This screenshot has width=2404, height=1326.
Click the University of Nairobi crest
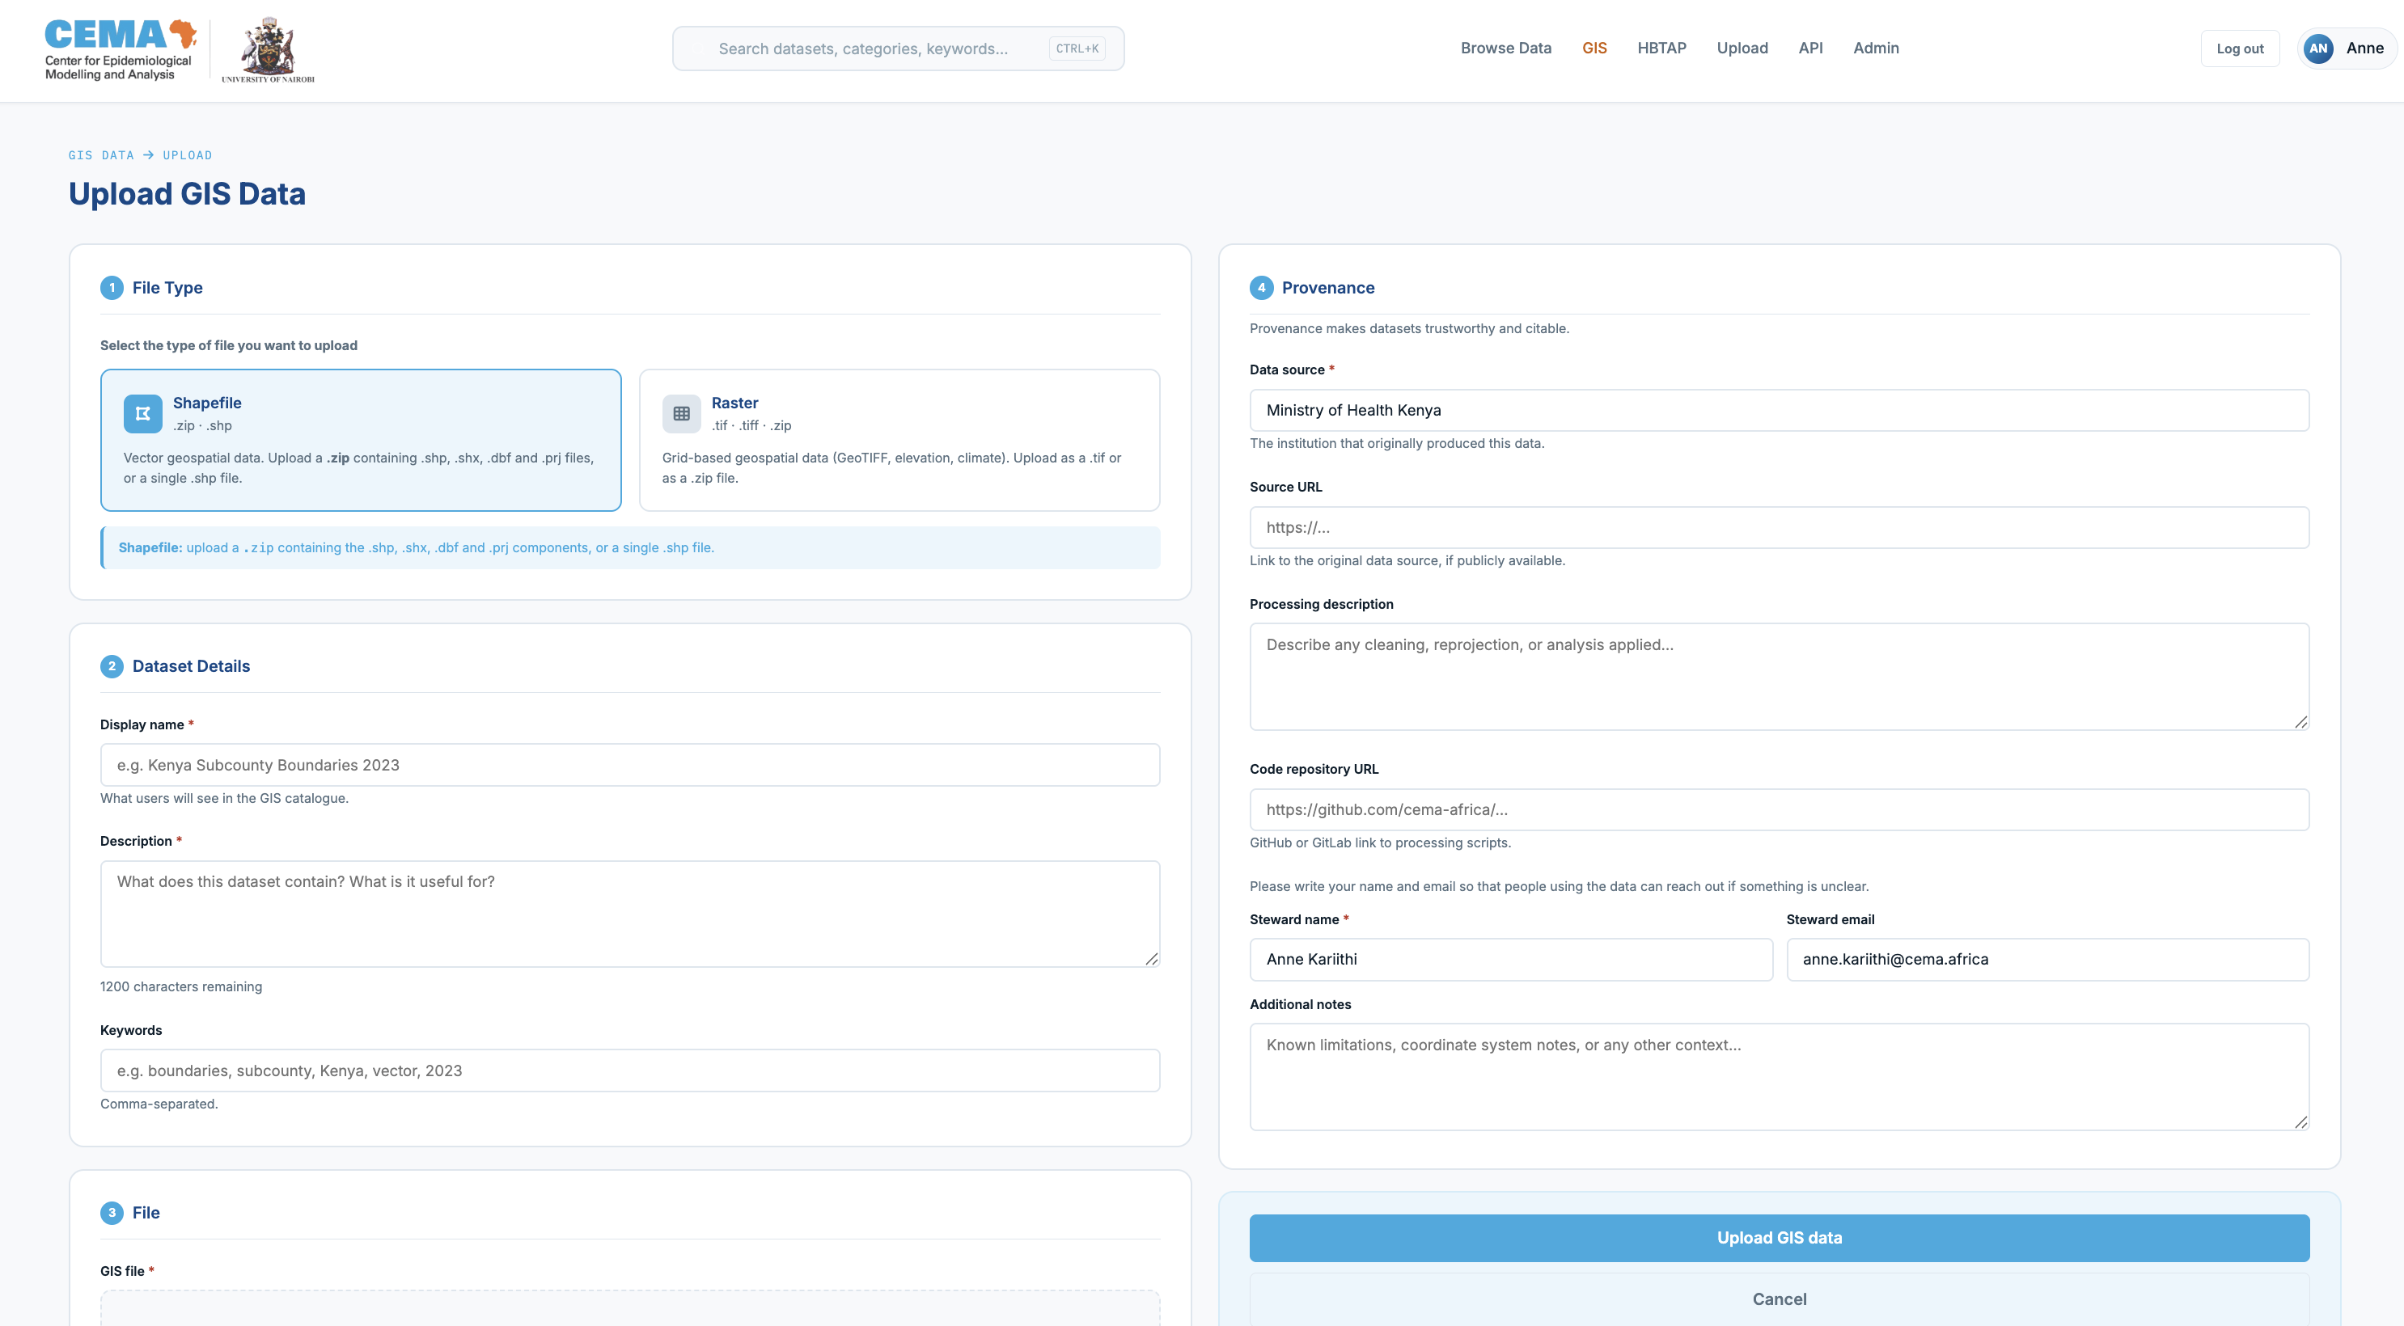(x=268, y=49)
